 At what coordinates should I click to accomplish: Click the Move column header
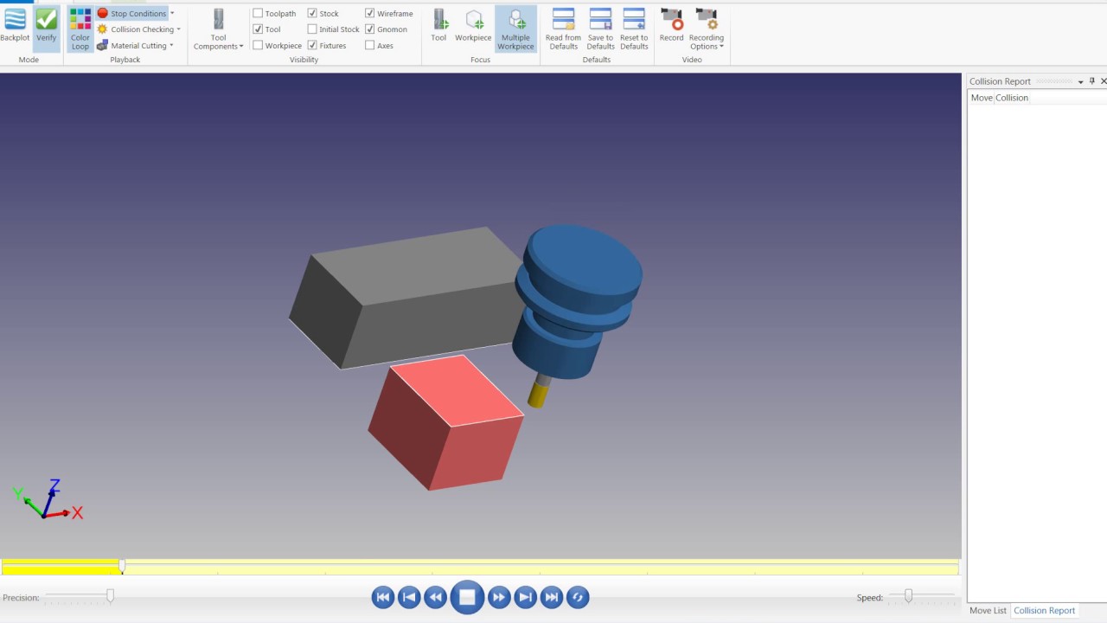tap(982, 98)
